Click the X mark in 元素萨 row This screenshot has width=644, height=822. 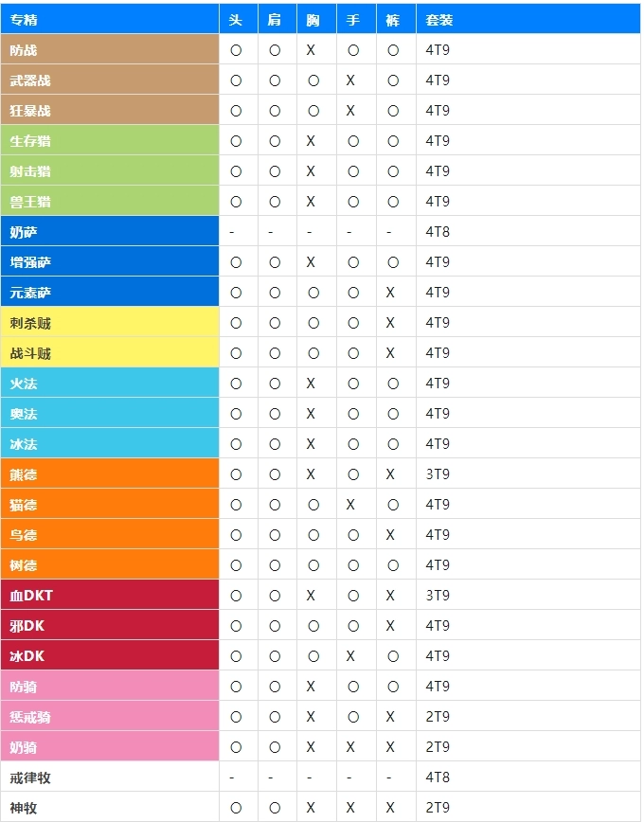[x=390, y=293]
